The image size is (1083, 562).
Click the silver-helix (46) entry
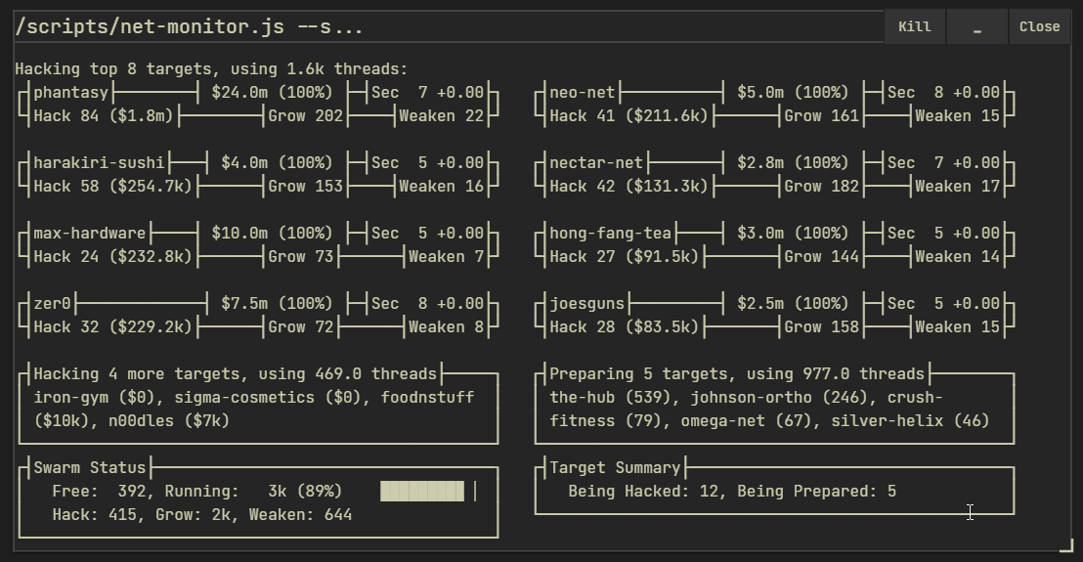[910, 421]
